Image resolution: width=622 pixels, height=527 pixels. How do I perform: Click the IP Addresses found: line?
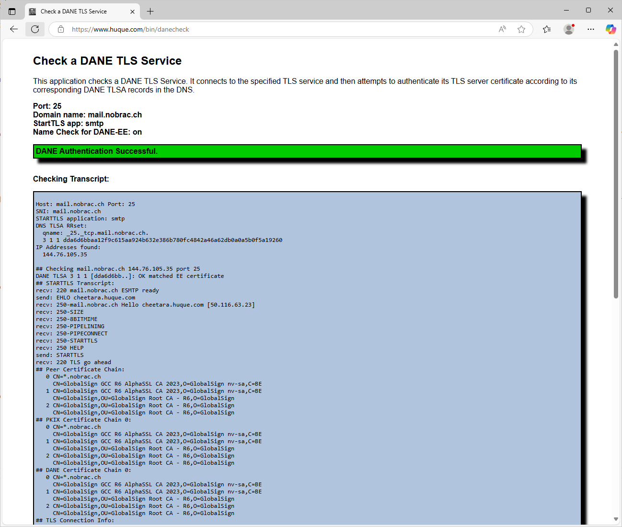tap(68, 247)
